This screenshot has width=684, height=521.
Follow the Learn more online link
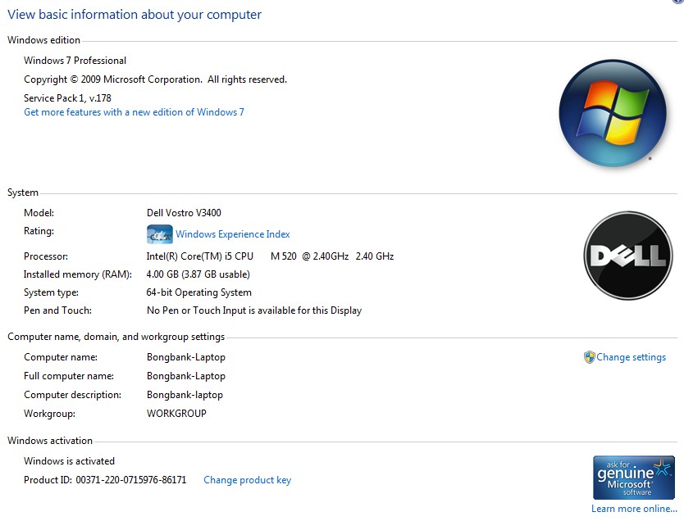(x=633, y=509)
